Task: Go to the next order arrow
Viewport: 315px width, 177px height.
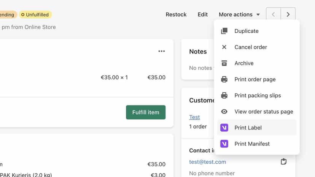Action: tap(288, 14)
